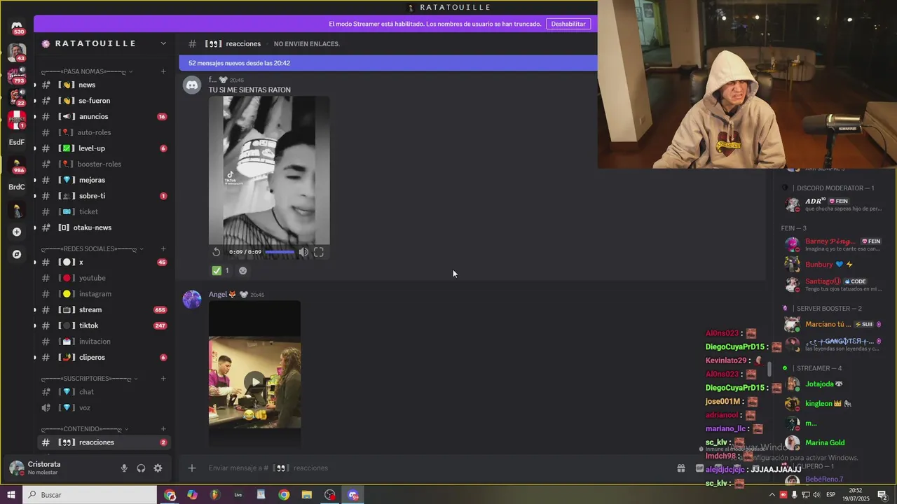
Task: Attach file with plus button
Action: tap(192, 468)
